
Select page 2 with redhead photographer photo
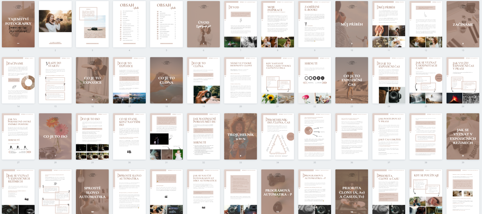pos(55,24)
